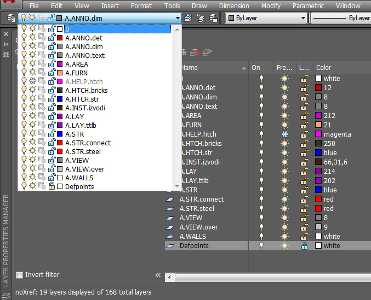The height and width of the screenshot is (300, 371).
Task: Freeze A.INST.izvodi layer in table
Action: [x=284, y=162]
